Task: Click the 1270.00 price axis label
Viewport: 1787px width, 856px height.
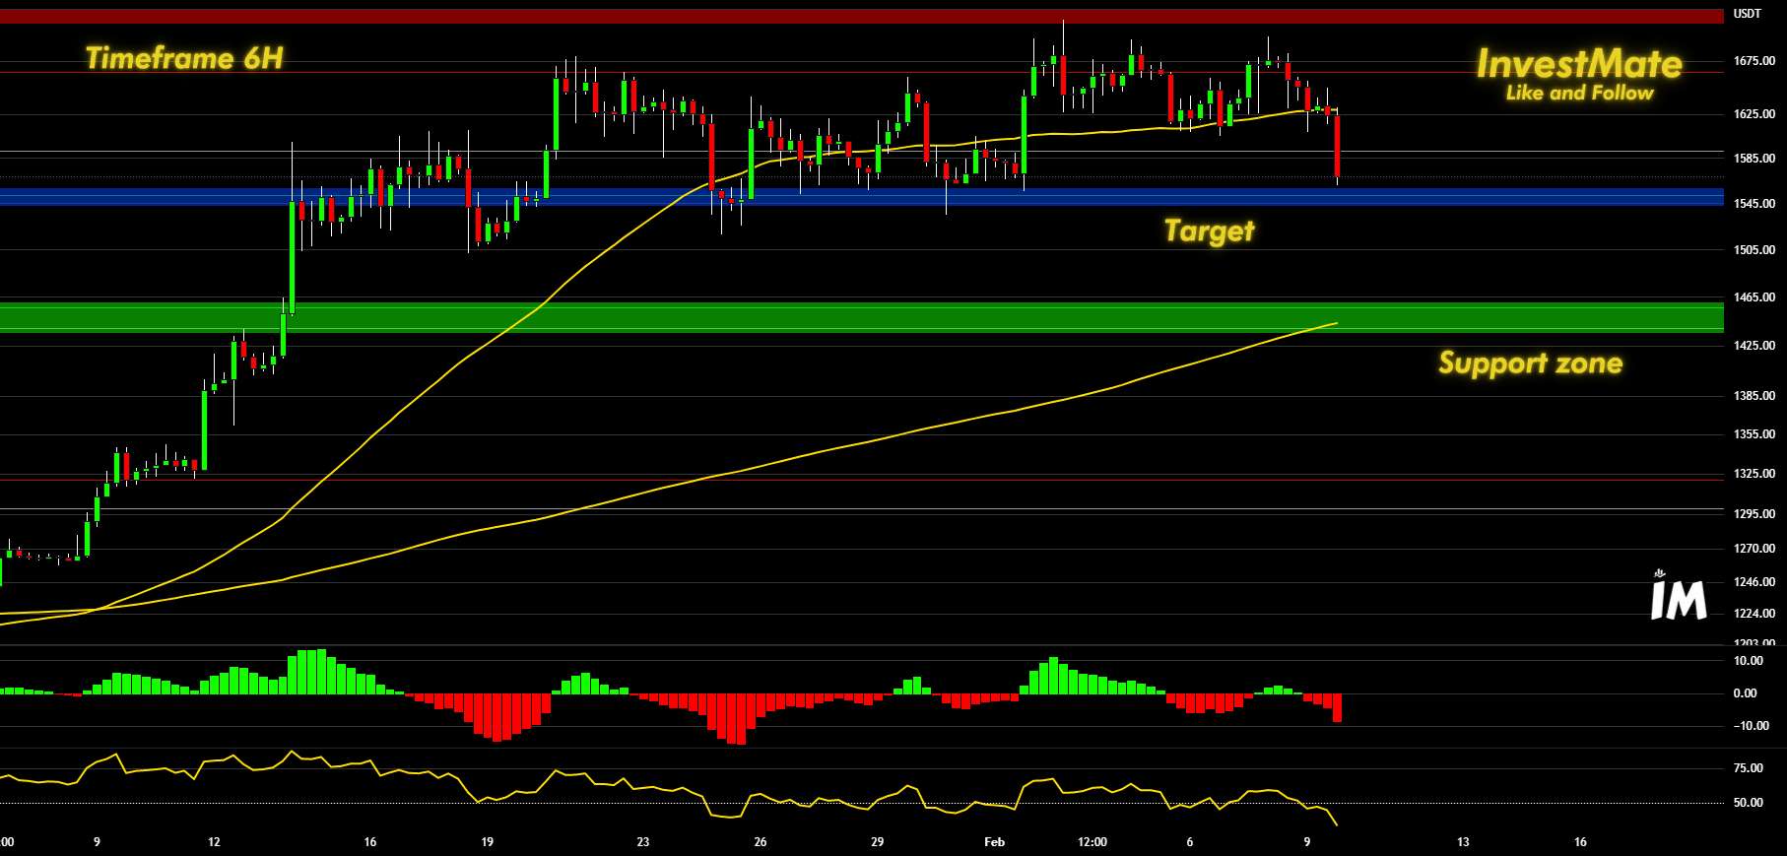Action: click(1754, 549)
